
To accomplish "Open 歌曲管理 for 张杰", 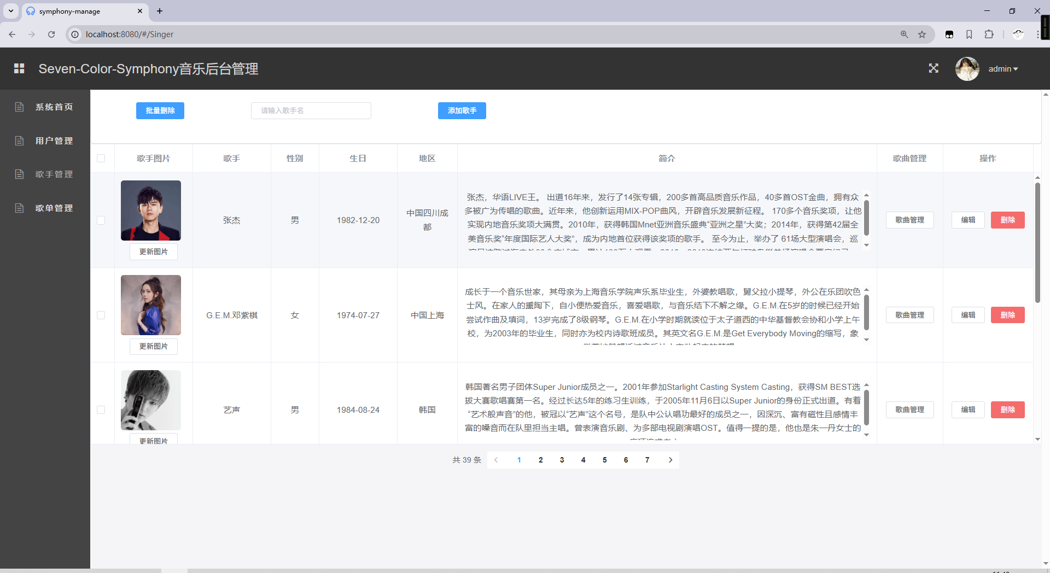I will click(910, 220).
